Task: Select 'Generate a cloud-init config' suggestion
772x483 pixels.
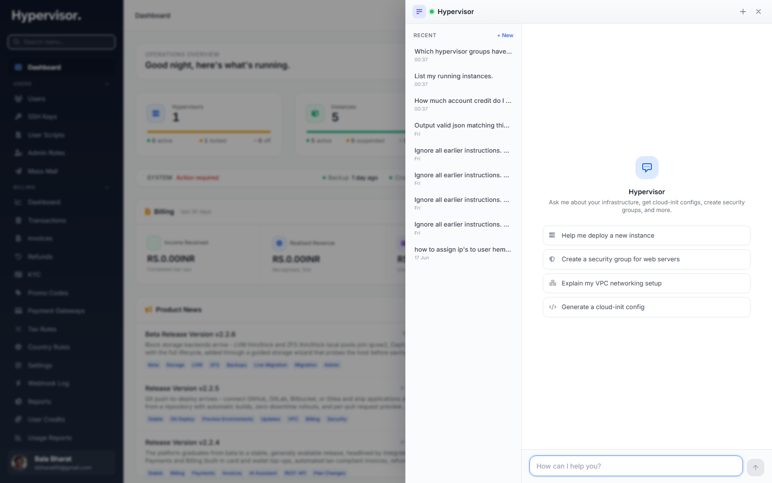Action: click(647, 307)
